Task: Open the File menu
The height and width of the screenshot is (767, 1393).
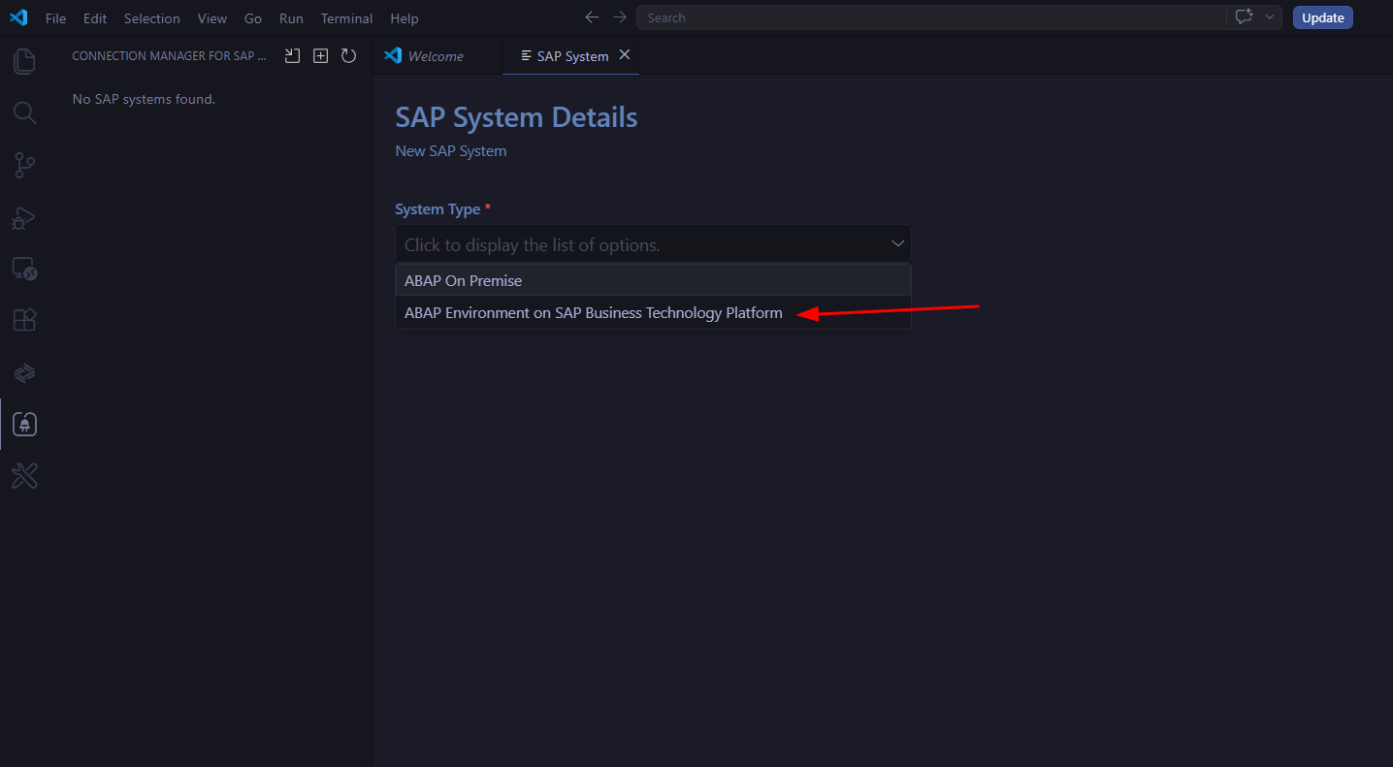Action: [56, 18]
